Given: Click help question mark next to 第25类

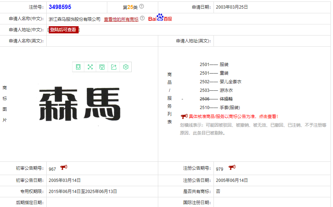Looking at the screenshot, I should pyautogui.click(x=142, y=6).
